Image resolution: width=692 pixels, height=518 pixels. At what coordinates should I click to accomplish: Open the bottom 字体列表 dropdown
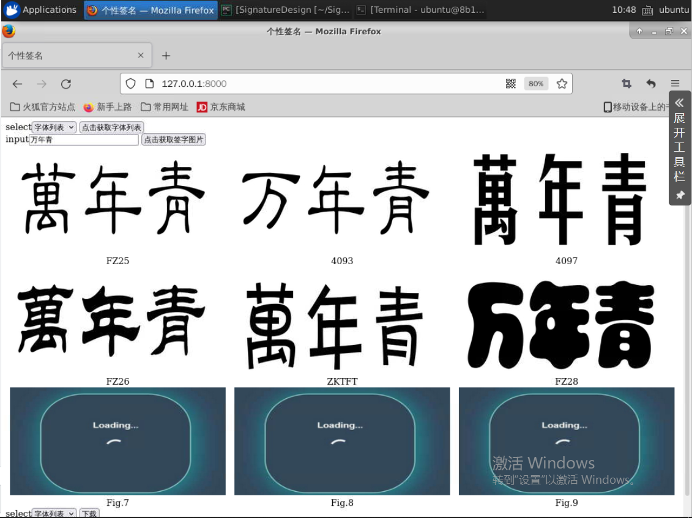coord(54,513)
